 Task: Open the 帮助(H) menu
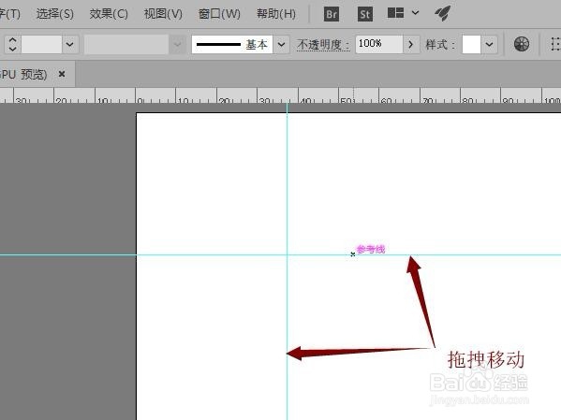point(276,14)
